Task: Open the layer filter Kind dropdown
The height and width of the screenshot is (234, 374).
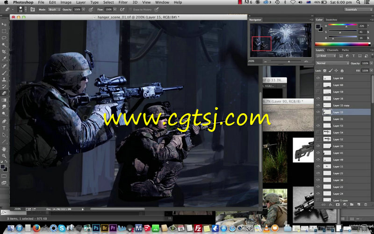Action: (326, 56)
